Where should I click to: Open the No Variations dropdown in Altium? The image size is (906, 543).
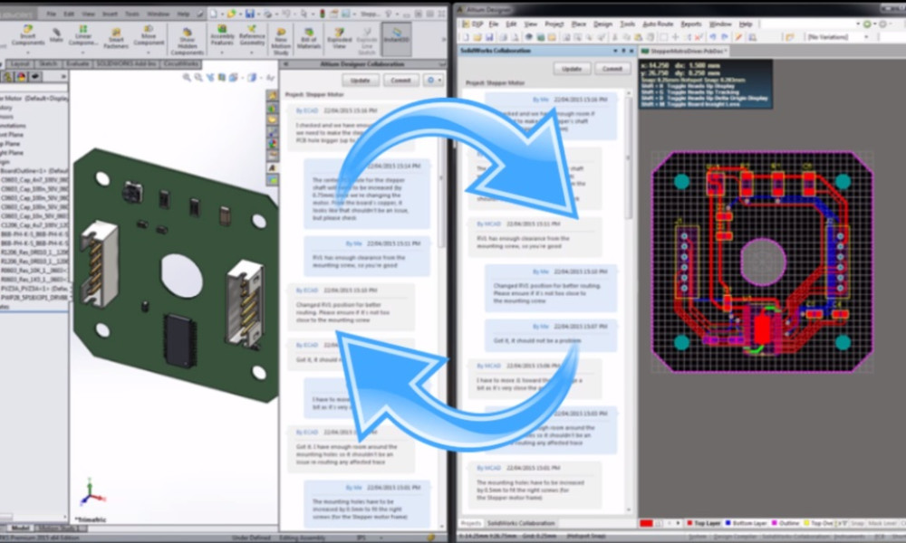point(866,37)
